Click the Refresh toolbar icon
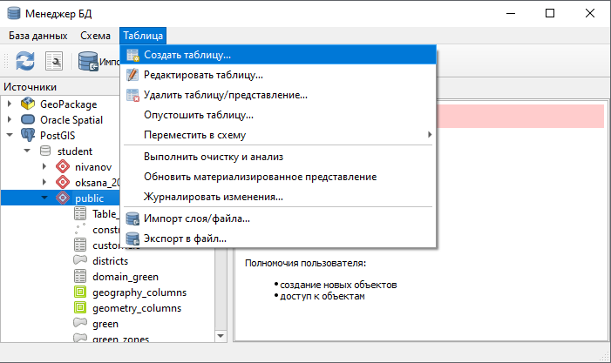611x363 pixels. (24, 61)
